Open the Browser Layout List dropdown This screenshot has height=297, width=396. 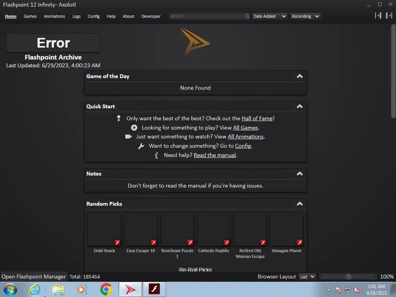[307, 277]
